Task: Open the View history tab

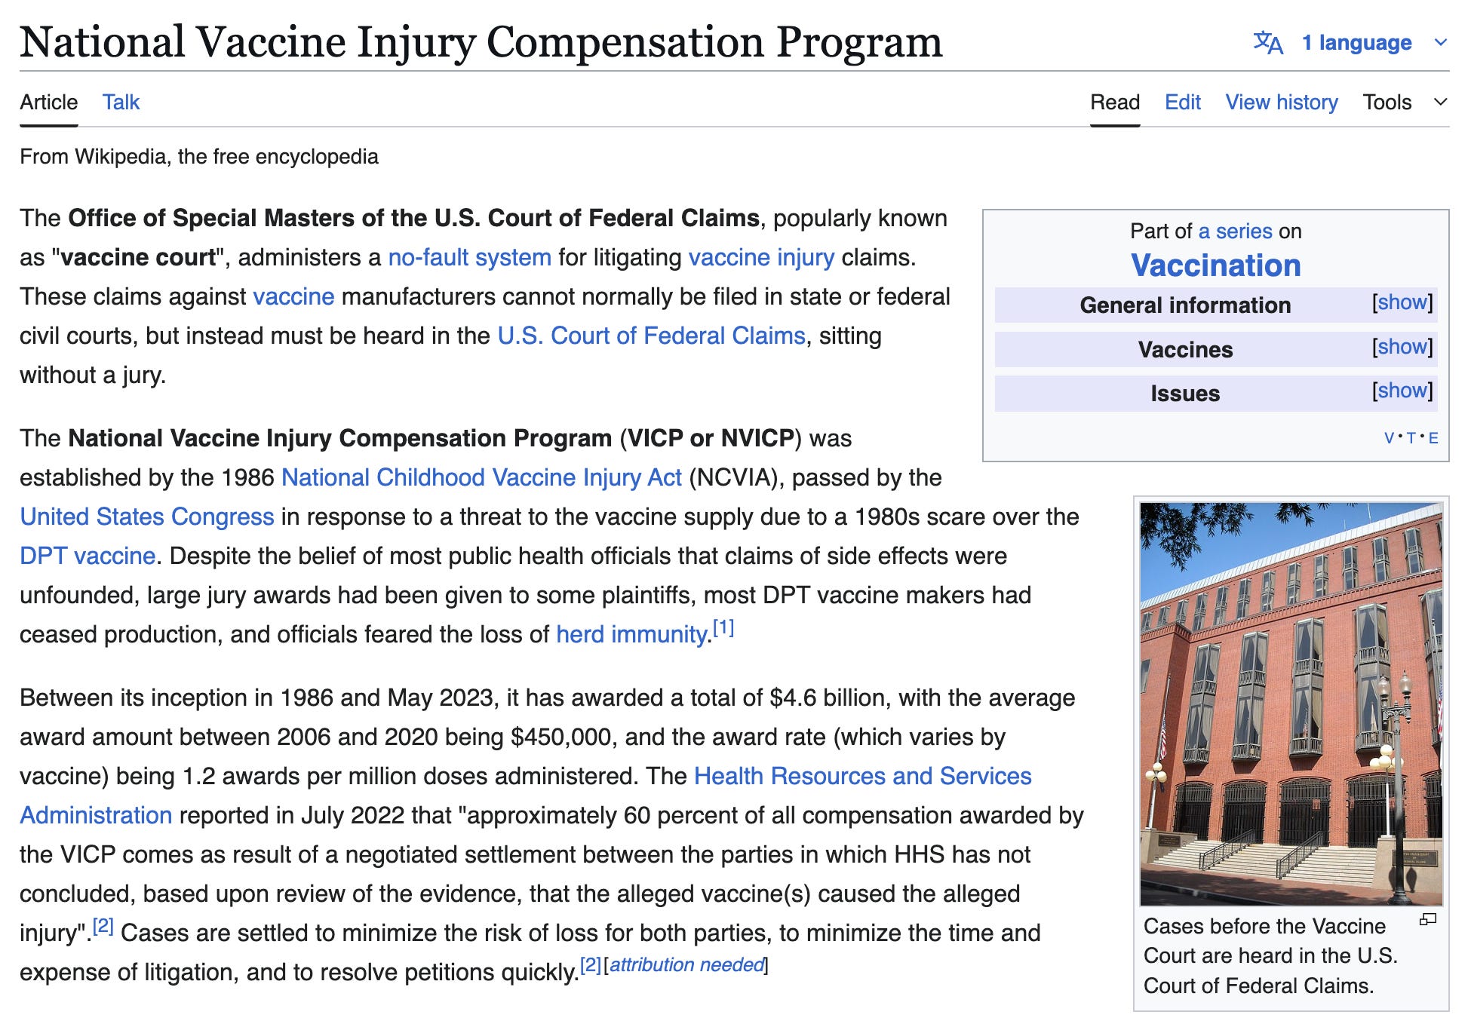Action: coord(1281,103)
